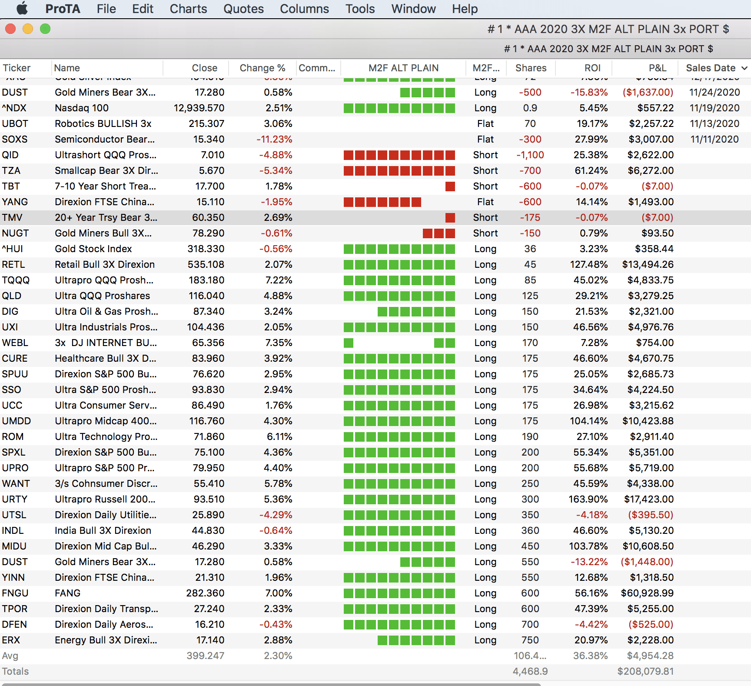Click the 'FANG' name cell

68,593
